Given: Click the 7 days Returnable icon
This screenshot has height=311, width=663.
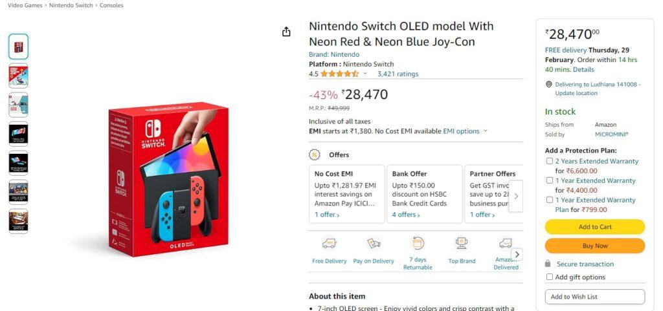Looking at the screenshot, I should [418, 244].
